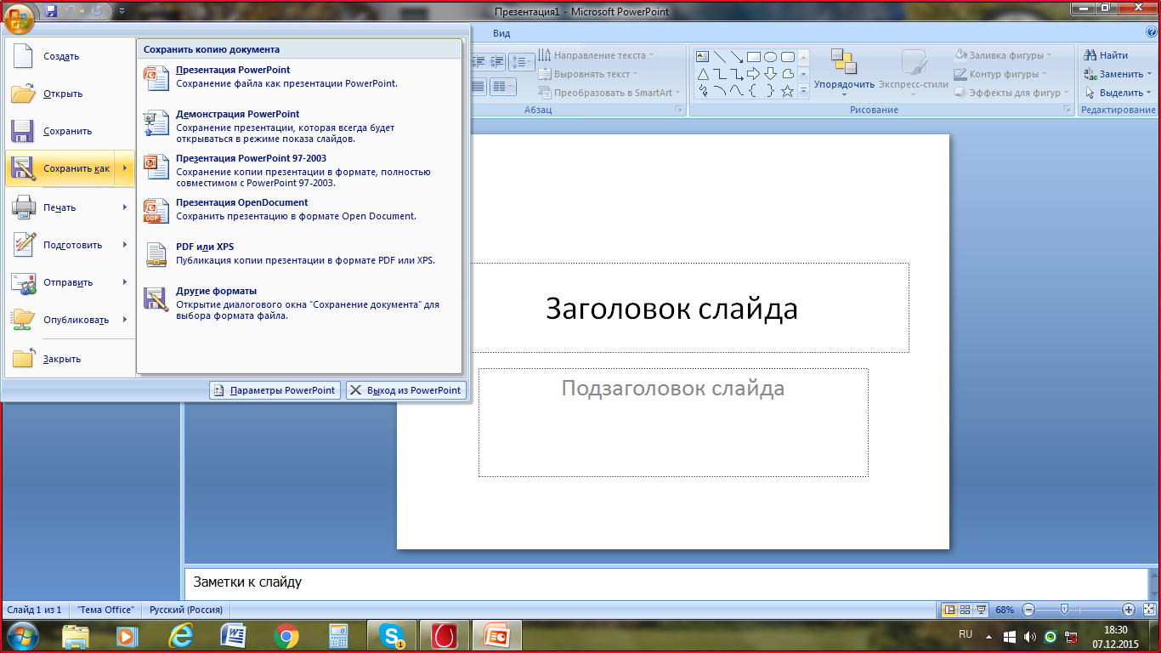Select the Freeform scribble shape
This screenshot has height=653, width=1161.
pos(703,91)
